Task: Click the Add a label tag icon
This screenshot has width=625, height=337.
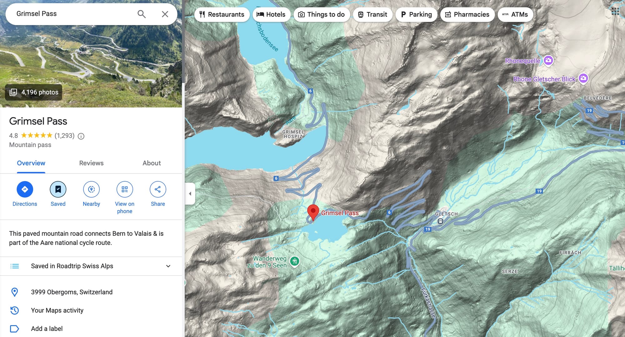Action: pyautogui.click(x=15, y=329)
